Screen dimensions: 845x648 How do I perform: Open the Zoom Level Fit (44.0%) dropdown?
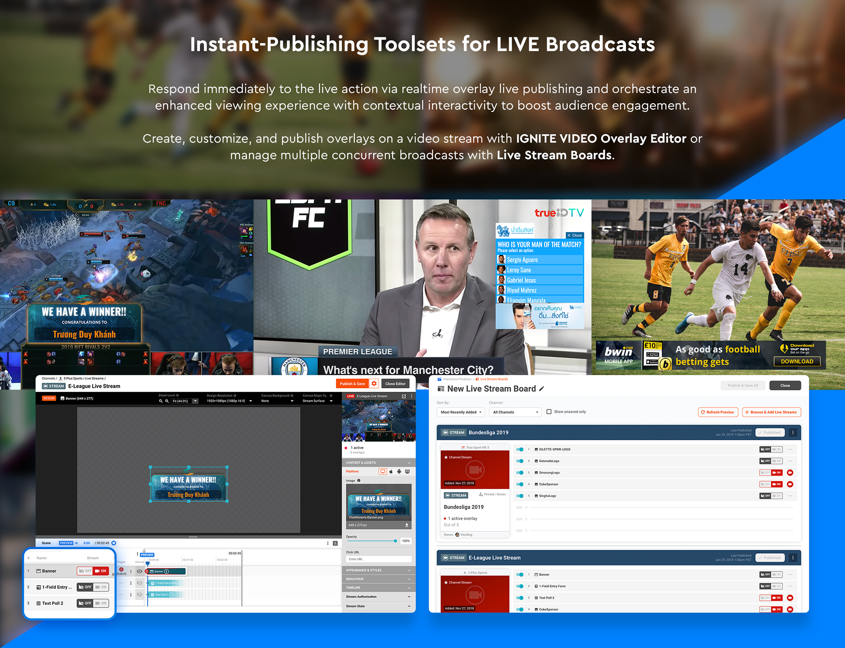coord(185,401)
